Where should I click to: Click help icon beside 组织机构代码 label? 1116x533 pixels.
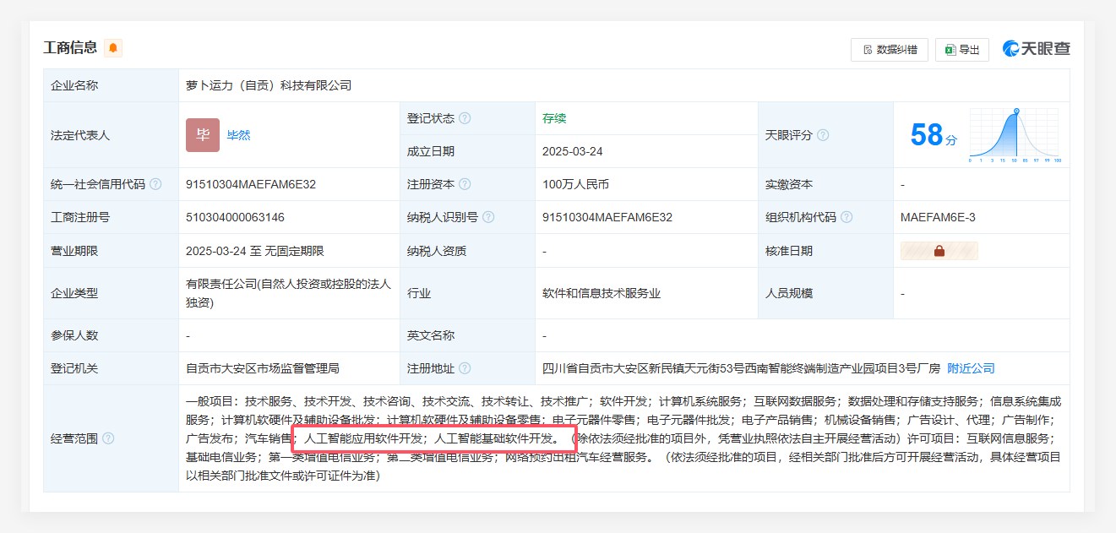point(847,217)
